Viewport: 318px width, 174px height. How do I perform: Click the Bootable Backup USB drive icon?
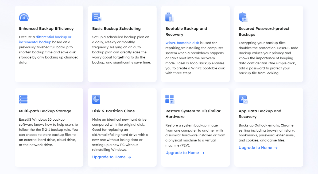coord(170,17)
